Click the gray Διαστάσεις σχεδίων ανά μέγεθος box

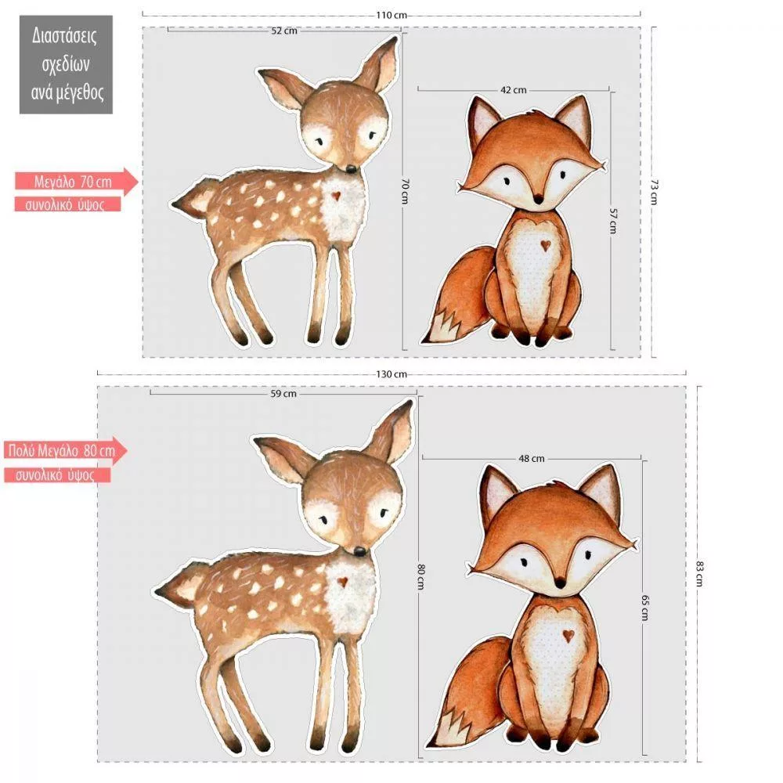66,64
